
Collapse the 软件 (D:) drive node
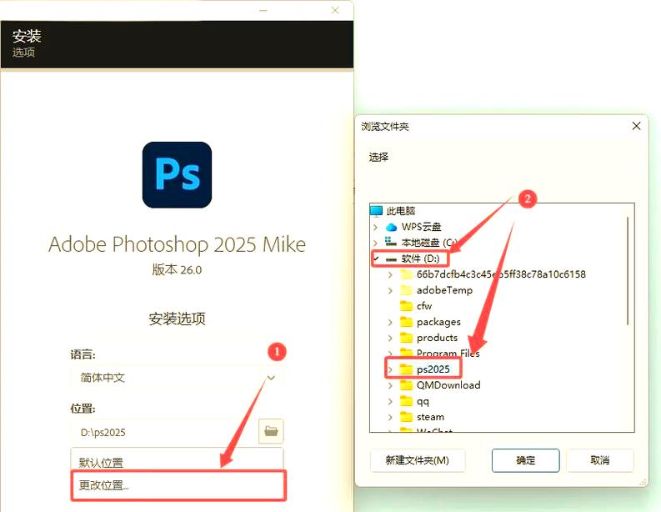tap(375, 259)
